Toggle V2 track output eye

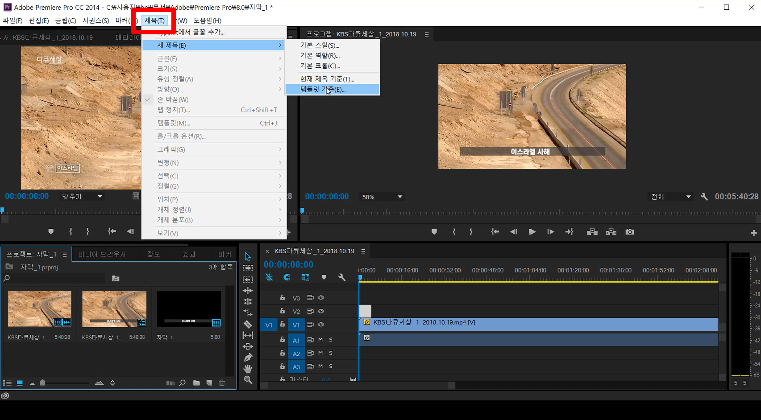(x=321, y=311)
